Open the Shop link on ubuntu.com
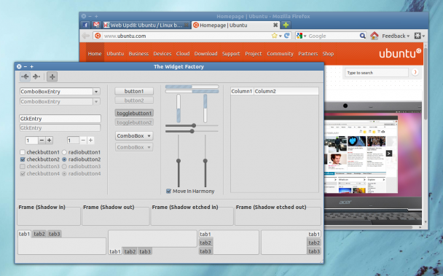Screen dimensions: 443x276 pos(328,54)
